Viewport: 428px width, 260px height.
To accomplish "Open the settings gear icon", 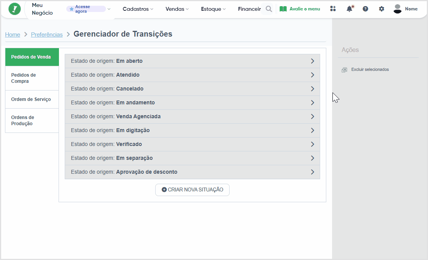I will pos(381,9).
